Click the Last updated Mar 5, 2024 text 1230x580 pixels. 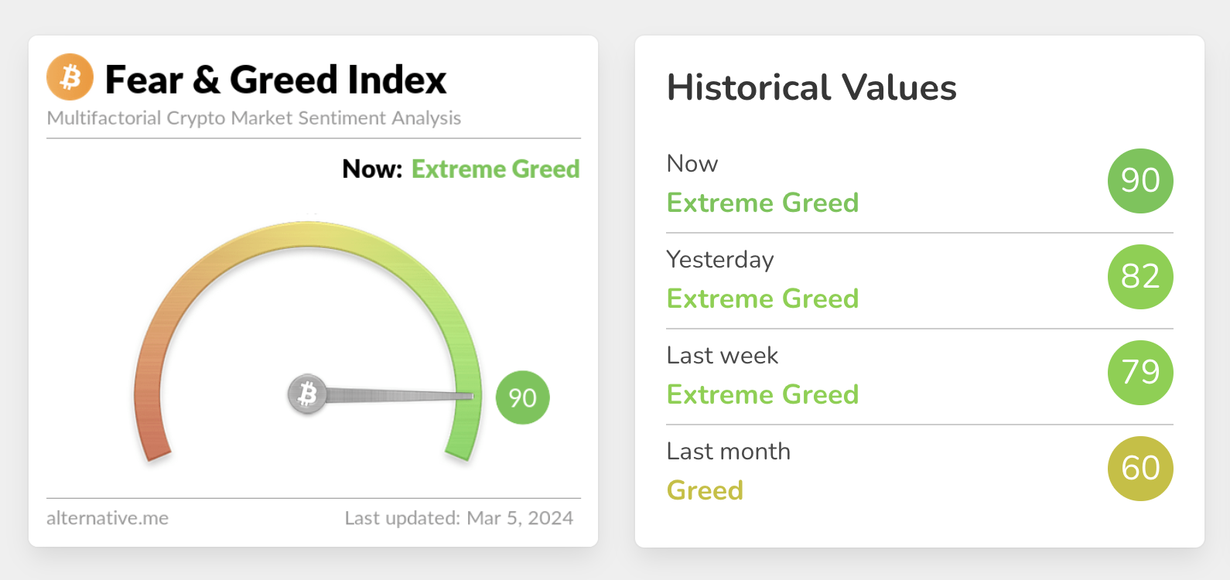click(459, 518)
